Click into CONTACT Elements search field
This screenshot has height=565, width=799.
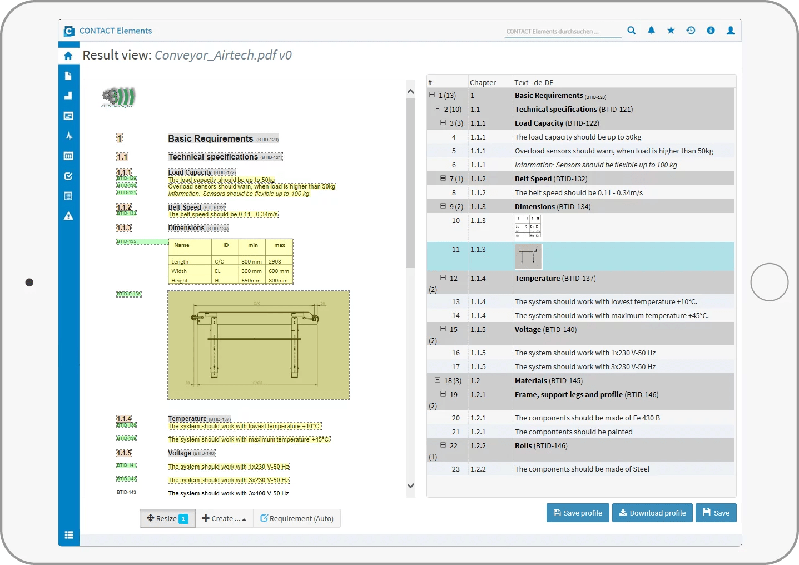tap(563, 31)
